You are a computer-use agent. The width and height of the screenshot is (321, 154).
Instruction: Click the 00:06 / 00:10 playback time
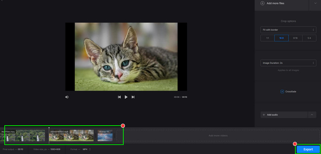pos(180,97)
